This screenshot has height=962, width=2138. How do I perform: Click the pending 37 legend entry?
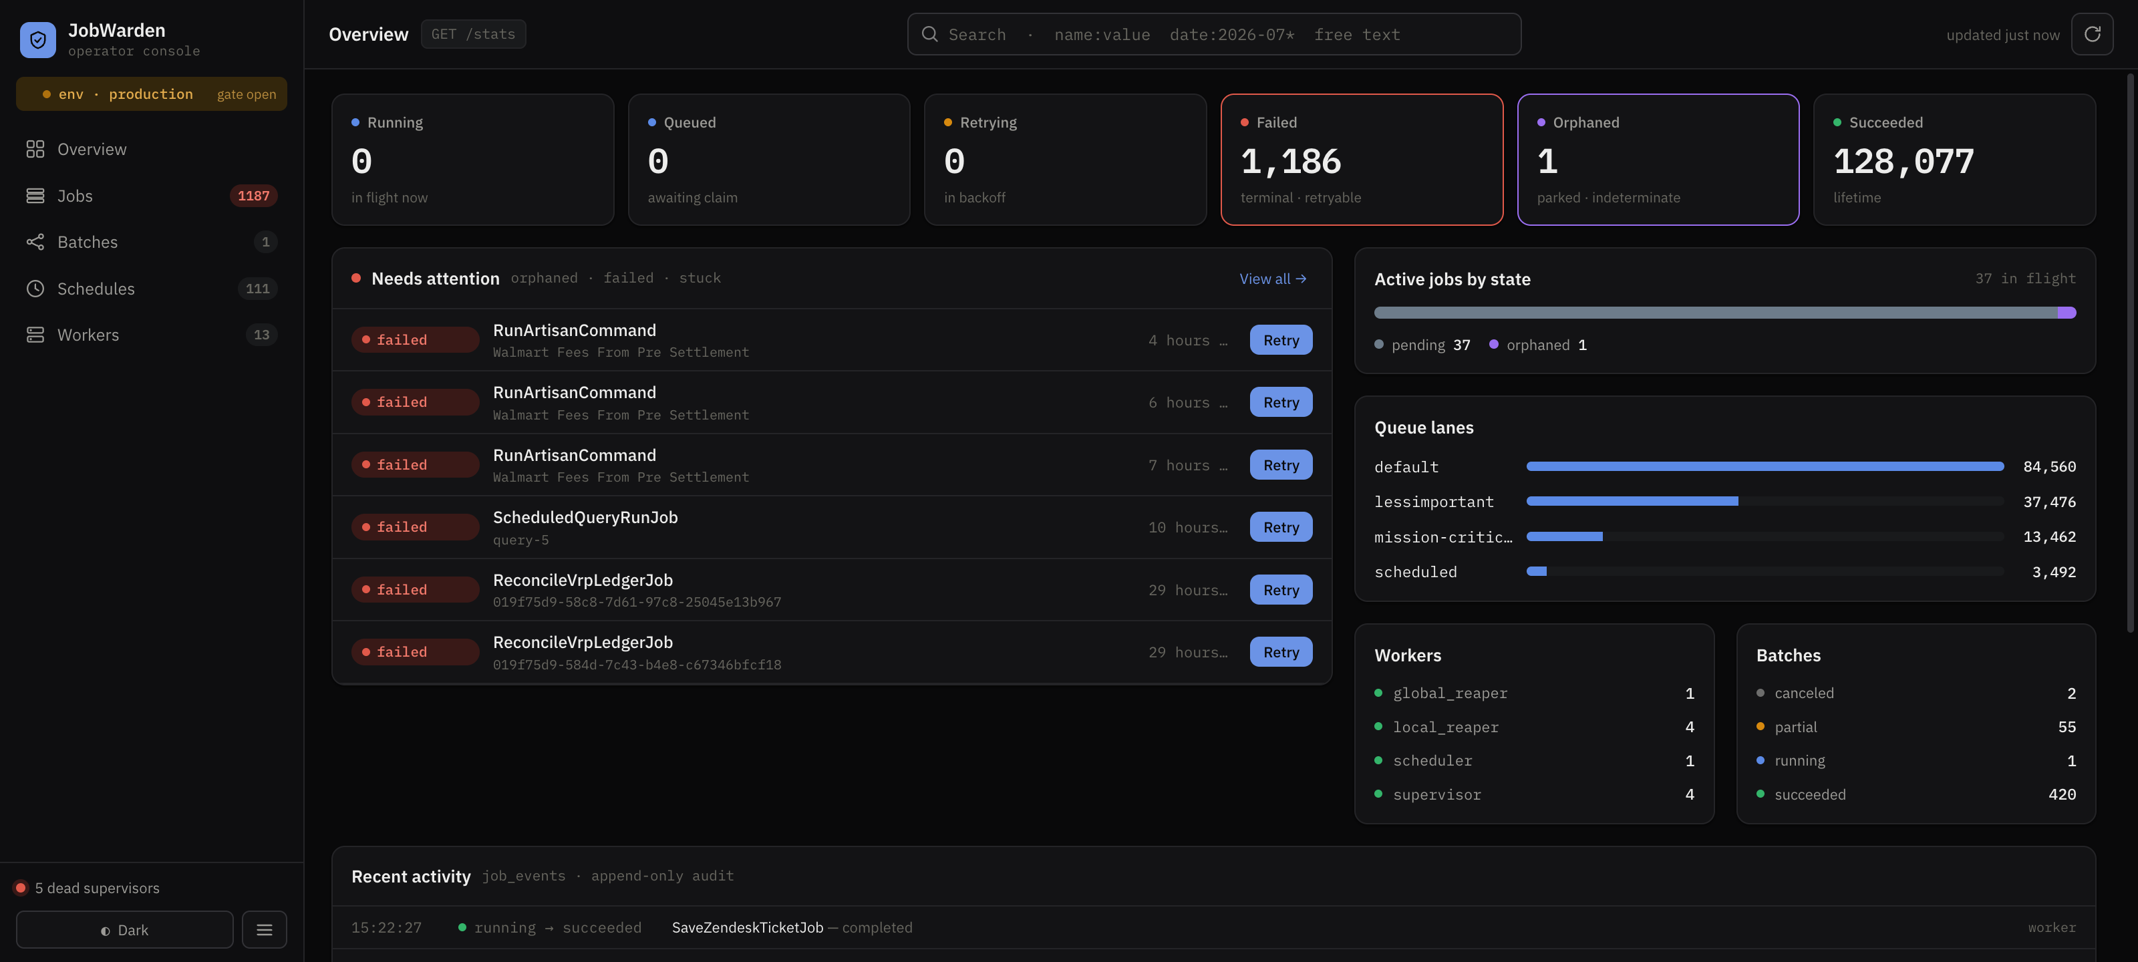1422,345
